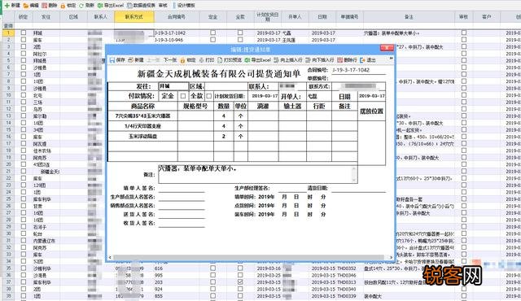Click the 向下插入行 insert row below icon
The width and height of the screenshot is (521, 301).
coord(308,60)
